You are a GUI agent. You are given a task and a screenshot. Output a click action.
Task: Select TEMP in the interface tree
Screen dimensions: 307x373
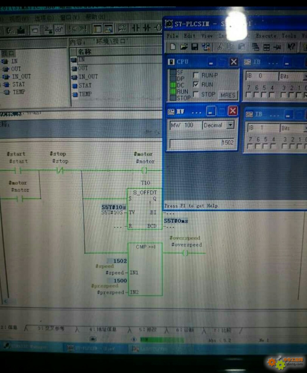[19, 92]
